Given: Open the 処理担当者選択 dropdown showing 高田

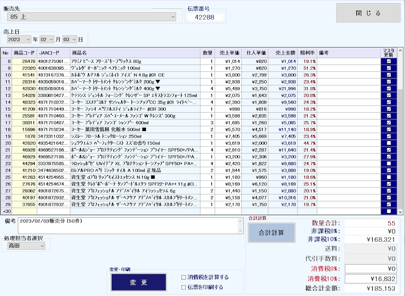Looking at the screenshot, I should point(27,246).
